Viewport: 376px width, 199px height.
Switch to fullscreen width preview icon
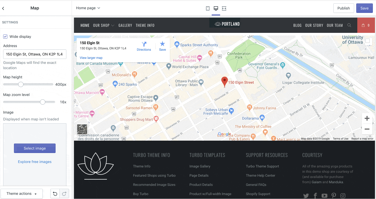[x=224, y=8]
